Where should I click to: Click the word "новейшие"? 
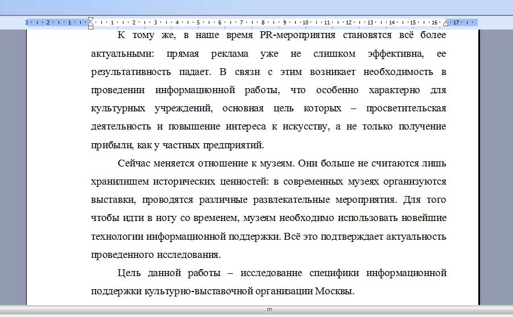point(424,218)
